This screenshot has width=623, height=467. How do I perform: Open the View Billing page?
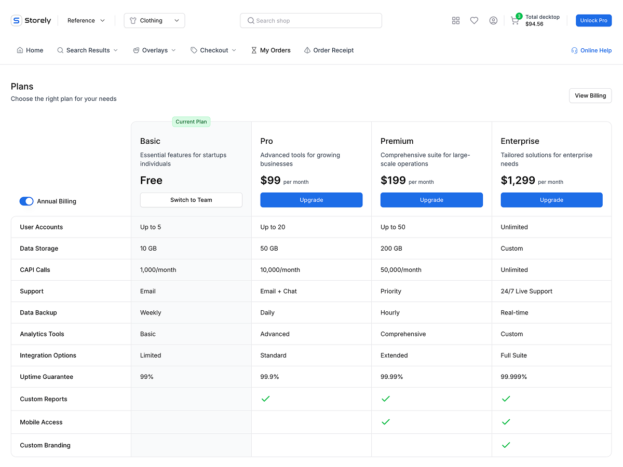590,95
